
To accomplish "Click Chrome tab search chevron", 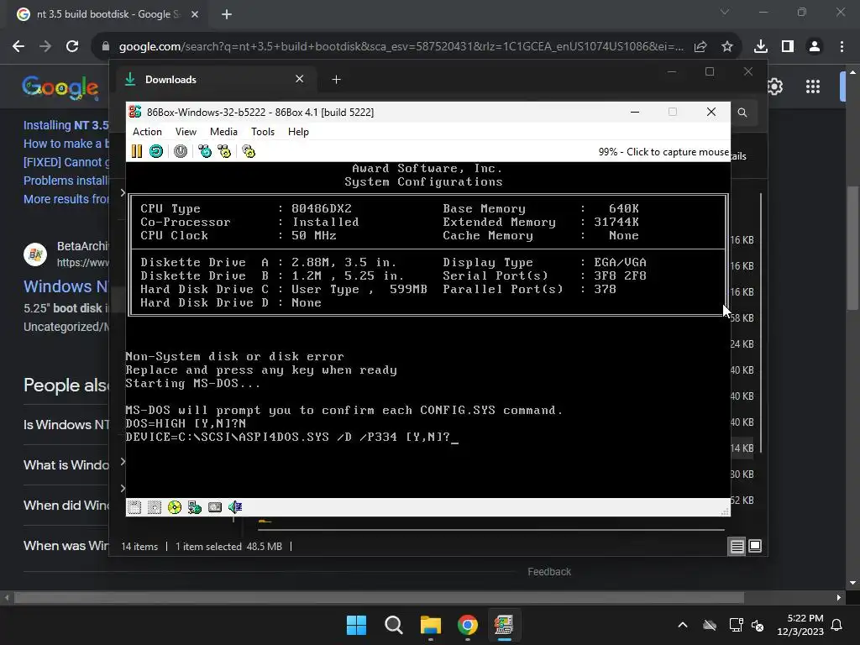I will pyautogui.click(x=725, y=12).
